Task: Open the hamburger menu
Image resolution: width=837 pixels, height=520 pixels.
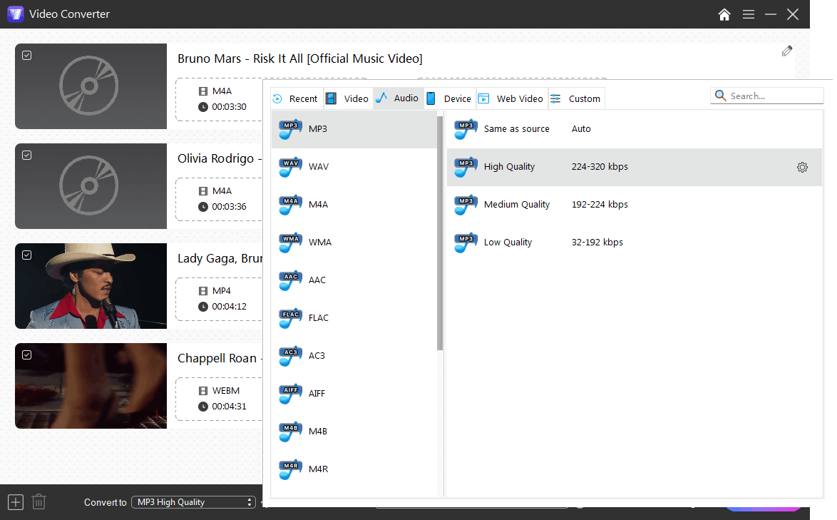Action: click(749, 14)
